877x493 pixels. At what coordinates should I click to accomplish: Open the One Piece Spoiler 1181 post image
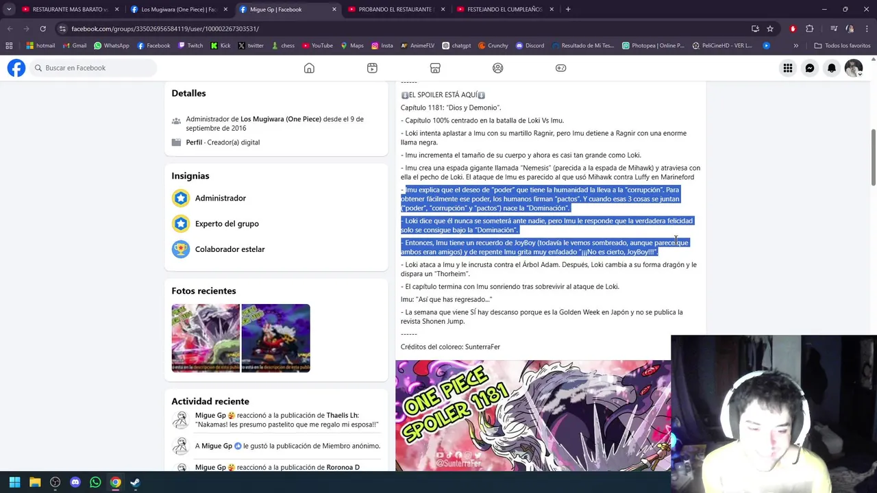(533, 416)
